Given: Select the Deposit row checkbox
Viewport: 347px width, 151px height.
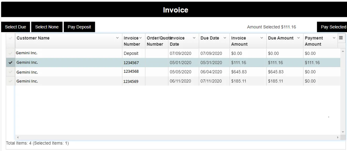Looking at the screenshot, I should (x=10, y=53).
